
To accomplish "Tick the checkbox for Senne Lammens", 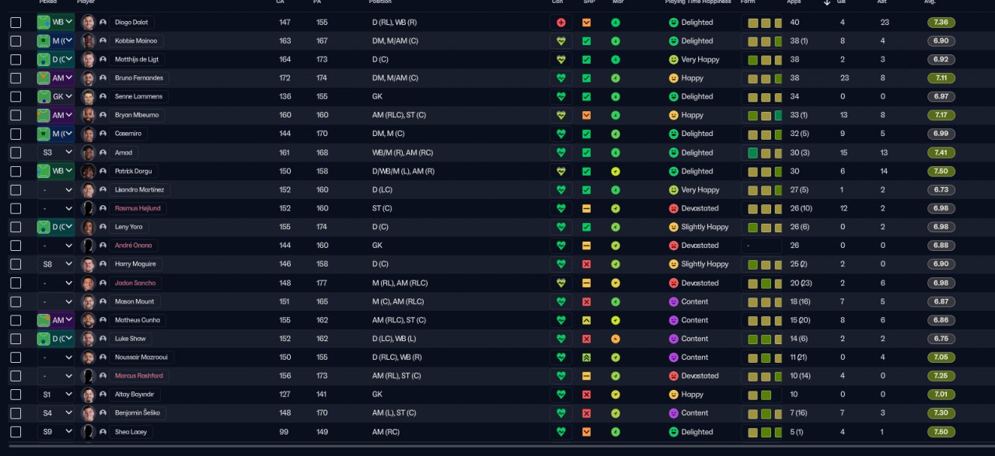I will point(16,97).
